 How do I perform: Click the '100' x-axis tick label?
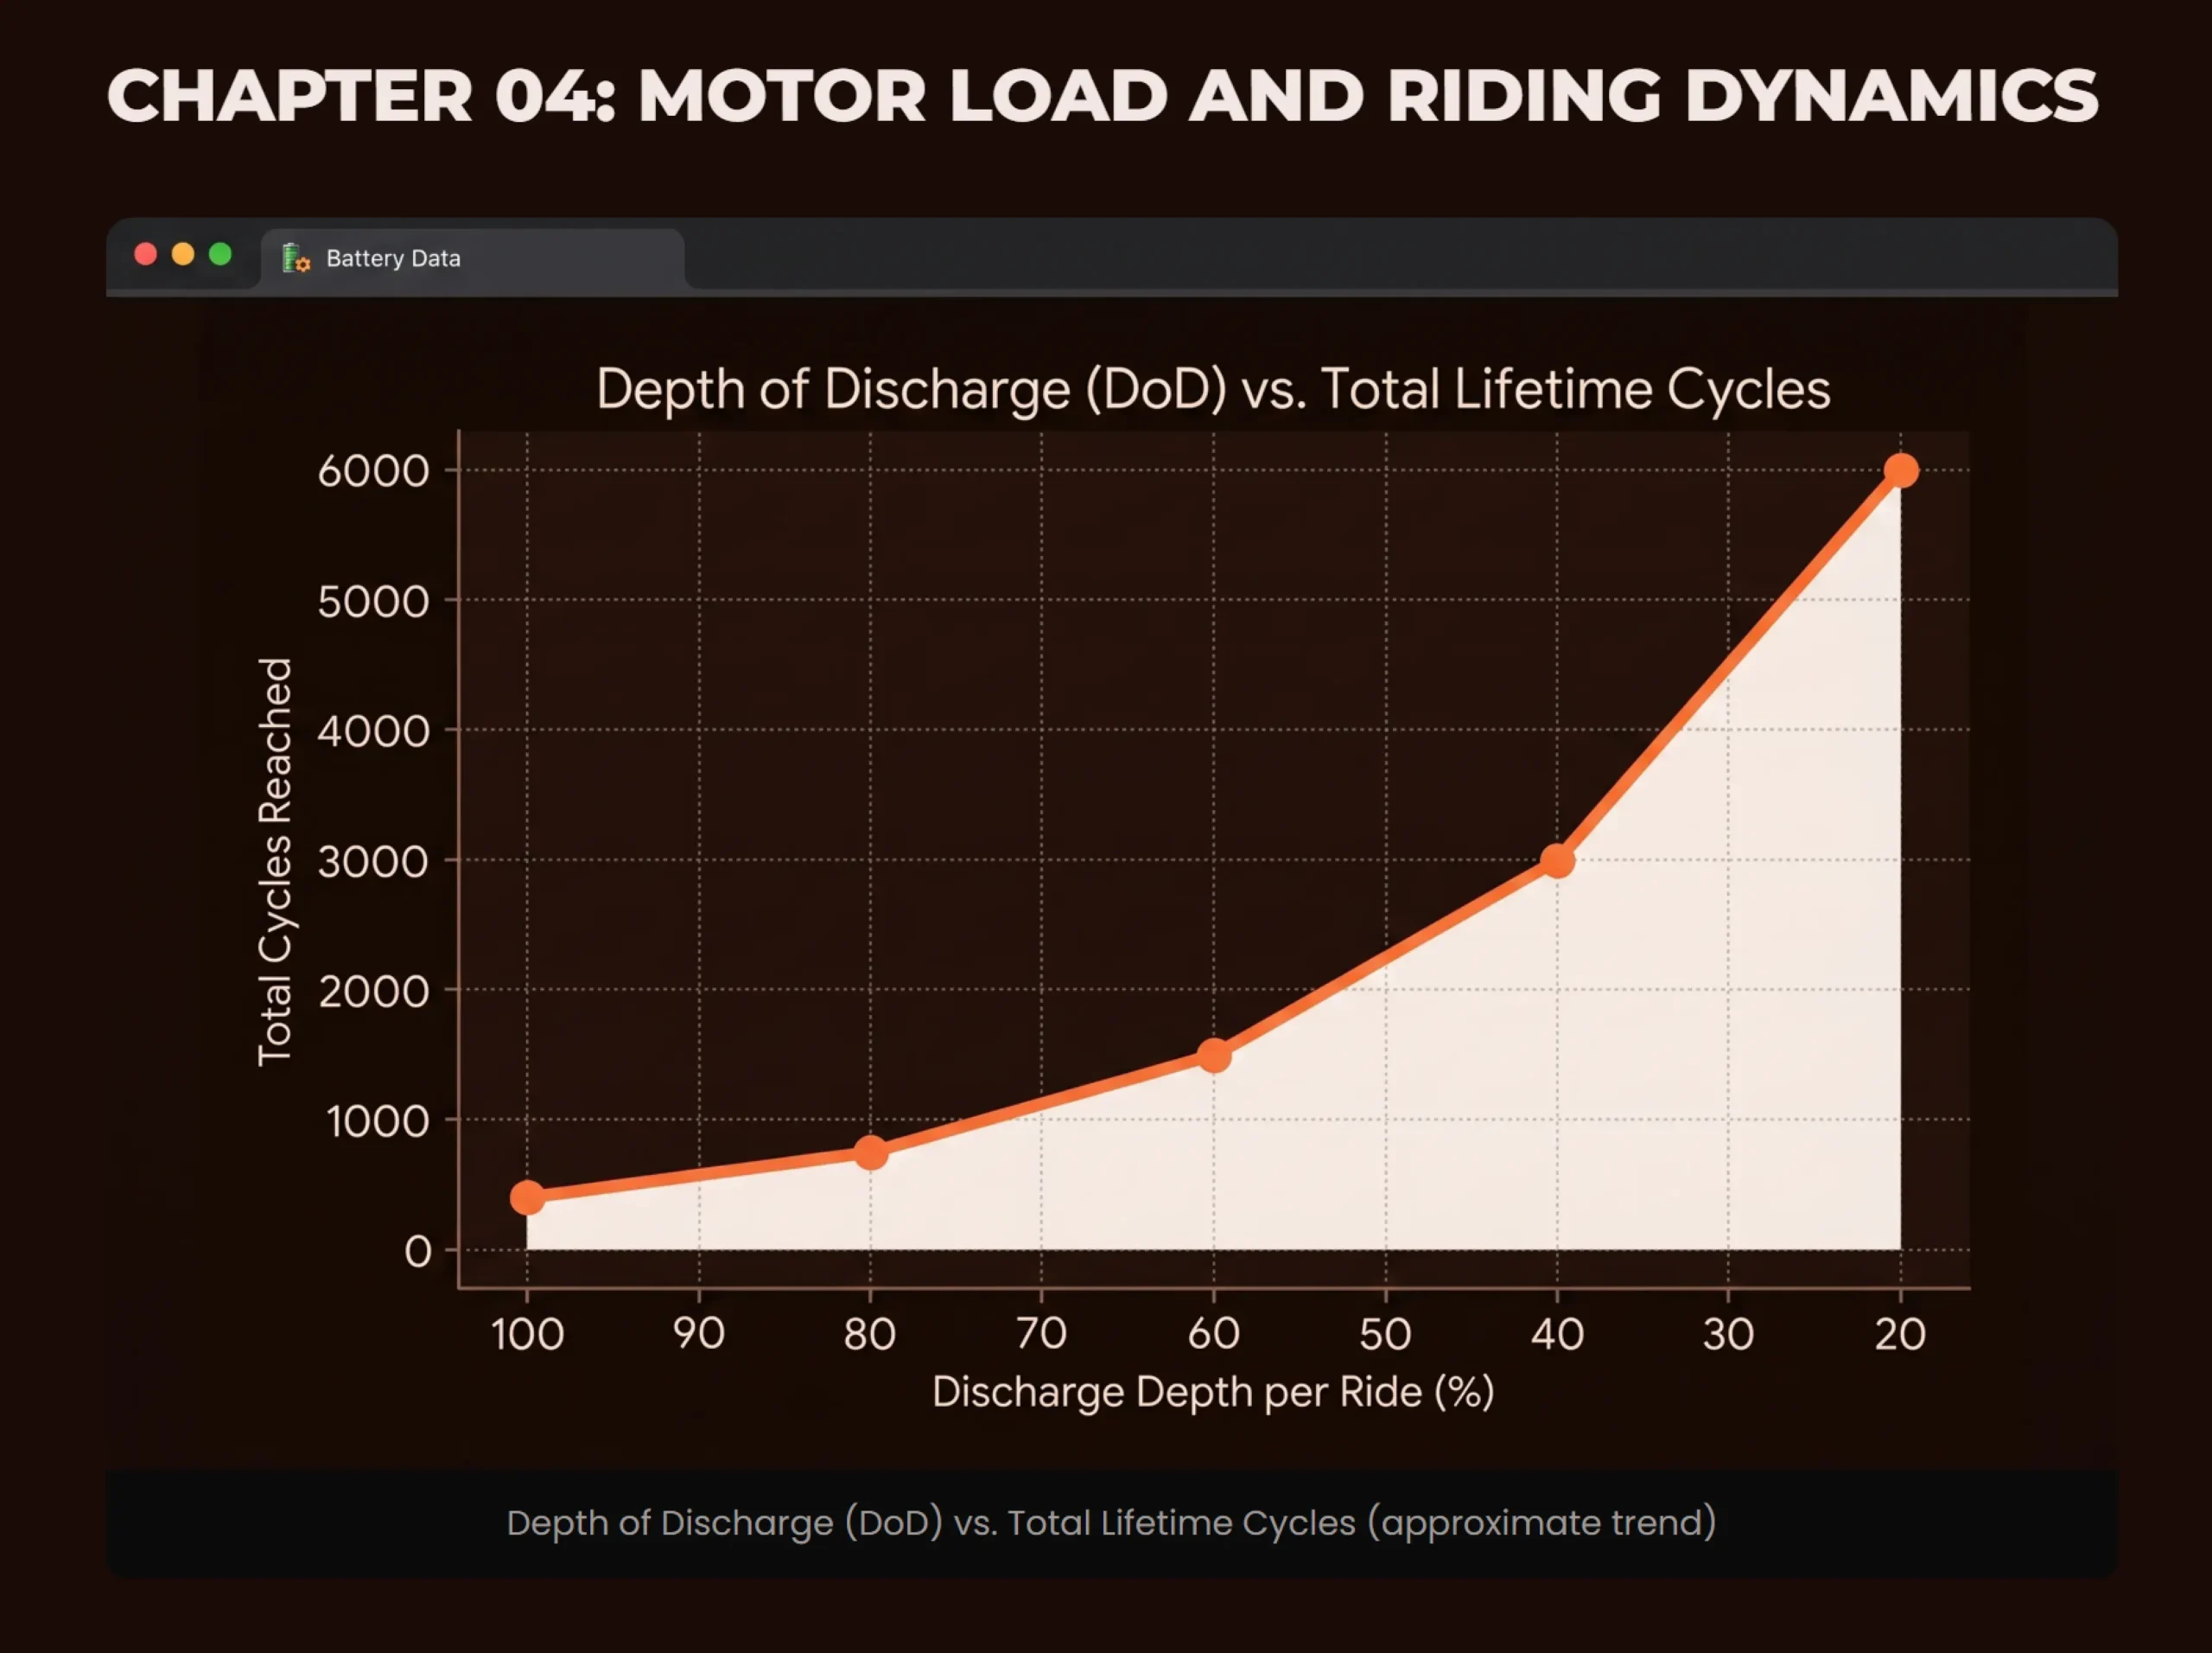[527, 1334]
